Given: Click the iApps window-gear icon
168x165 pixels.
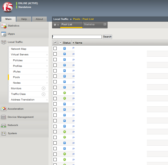Looking at the screenshot, I should 4,34.
